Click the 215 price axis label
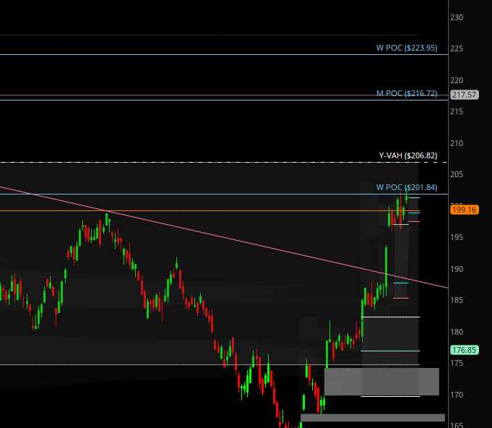492x428 pixels. pos(457,111)
